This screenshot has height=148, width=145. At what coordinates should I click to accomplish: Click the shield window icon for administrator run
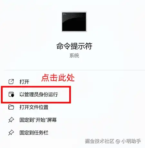coord(11,94)
